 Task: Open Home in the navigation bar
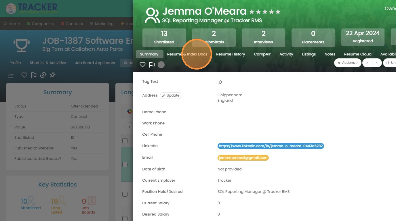[12, 24]
